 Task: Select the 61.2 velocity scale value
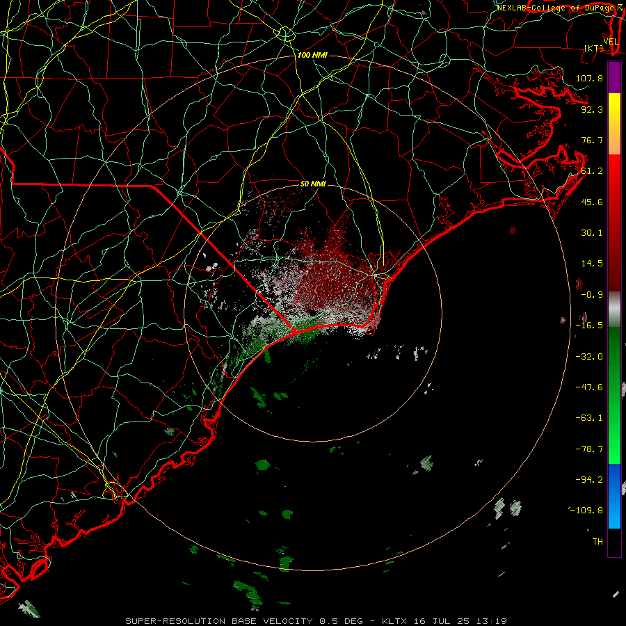(592, 171)
